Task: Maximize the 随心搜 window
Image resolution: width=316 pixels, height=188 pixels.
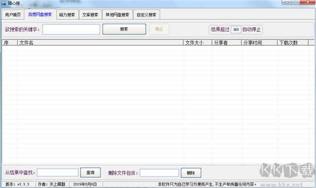Action: [x=296, y=2]
